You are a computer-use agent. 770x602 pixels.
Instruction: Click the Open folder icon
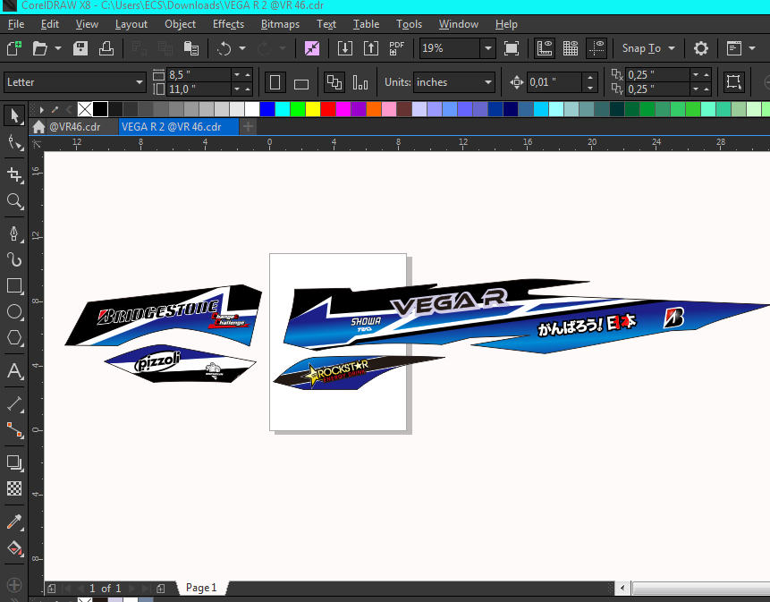(39, 48)
